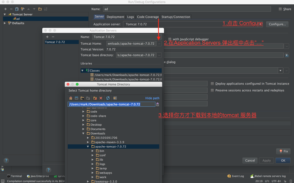Viewport: 294px width, 183px height.
Task: Enable Preserve sessions across restarts and redeploys
Action: (x=212, y=90)
